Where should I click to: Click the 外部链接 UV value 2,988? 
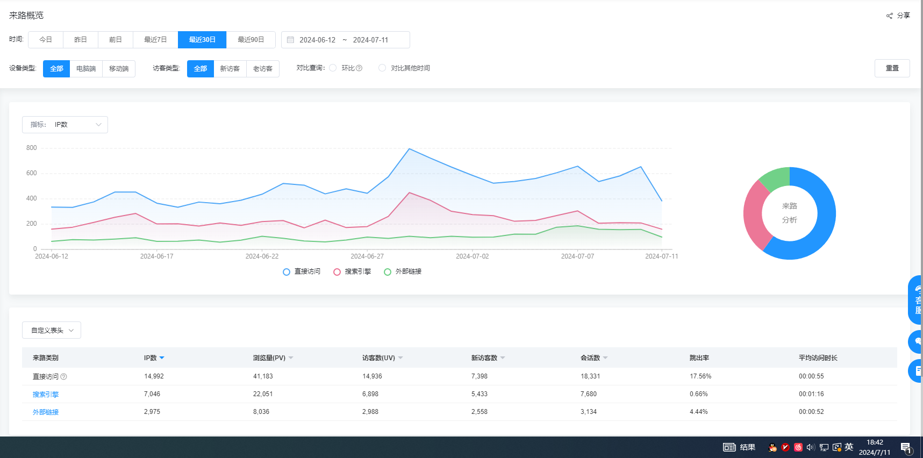[x=370, y=412]
